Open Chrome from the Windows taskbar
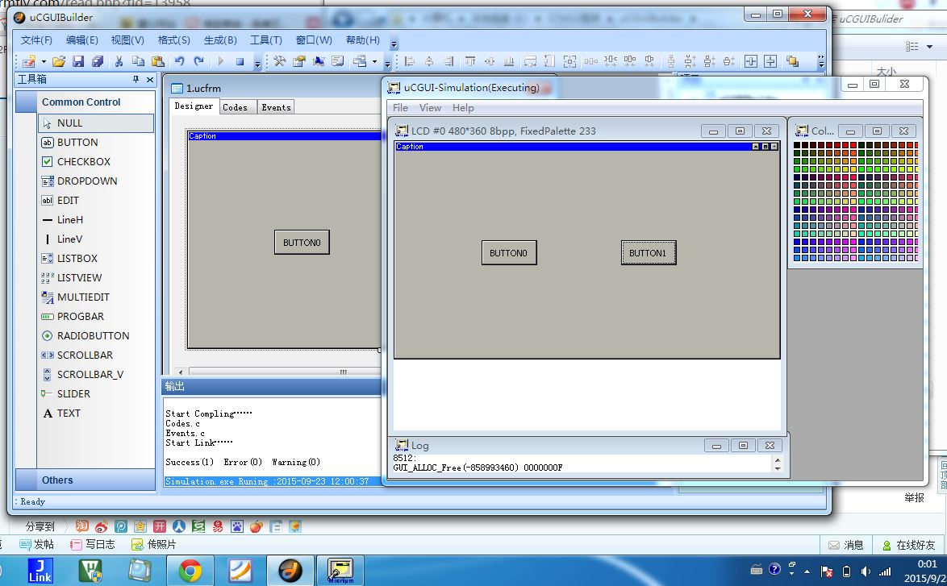The width and height of the screenshot is (947, 586). (190, 571)
